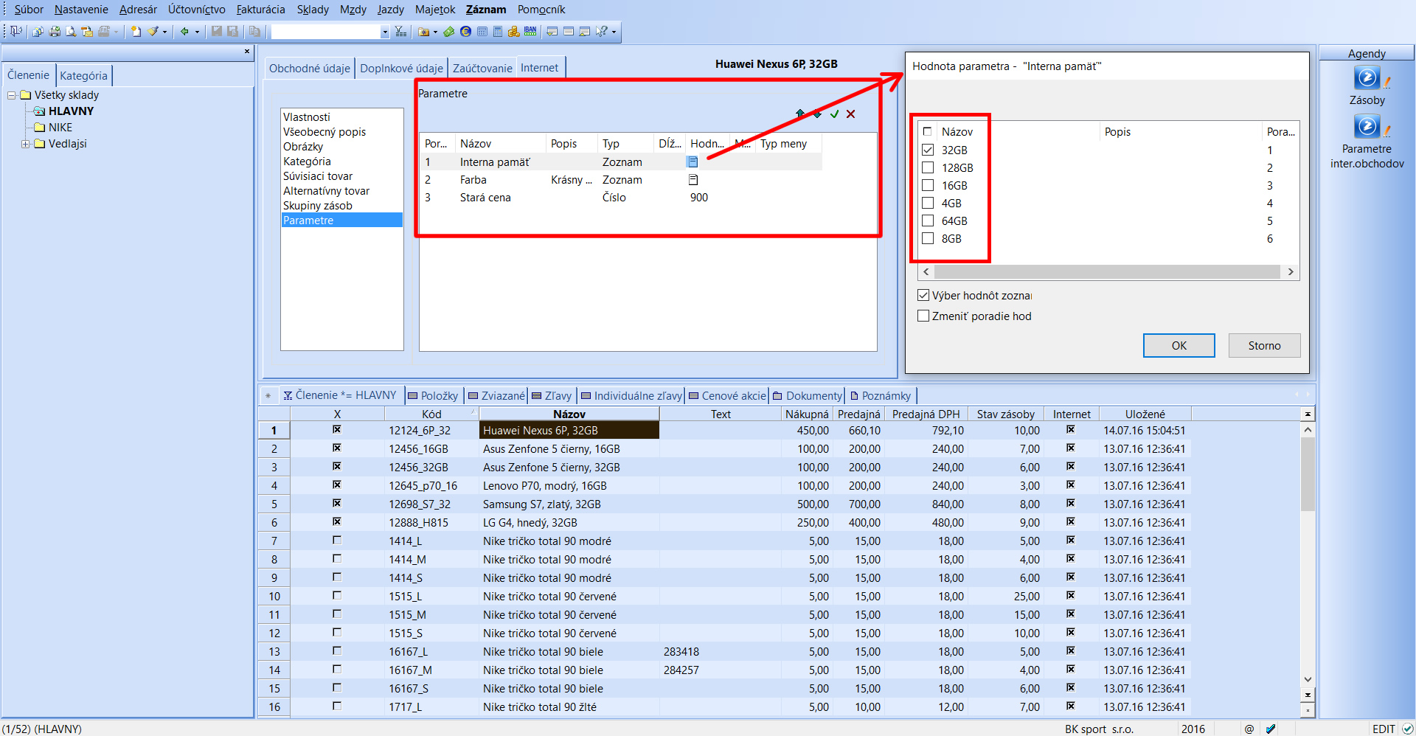Sort table by Názov column header
This screenshot has height=736, width=1416.
[569, 414]
